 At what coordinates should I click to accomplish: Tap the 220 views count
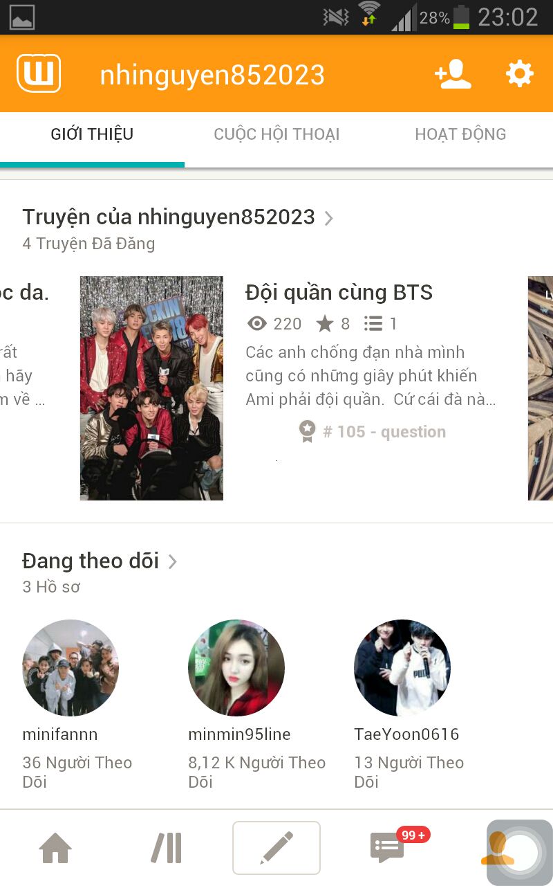tap(288, 323)
